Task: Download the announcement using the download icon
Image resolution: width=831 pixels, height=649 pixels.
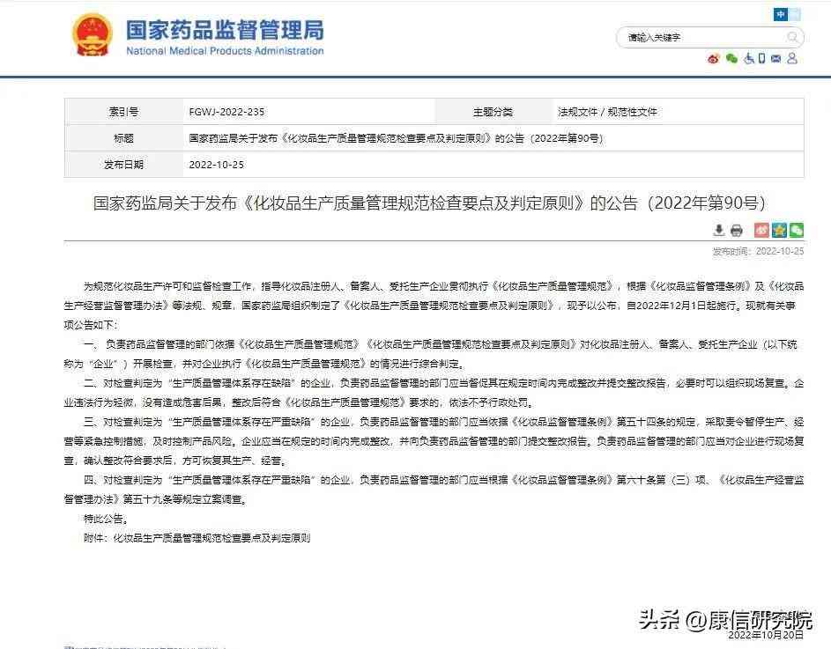Action: coord(719,231)
